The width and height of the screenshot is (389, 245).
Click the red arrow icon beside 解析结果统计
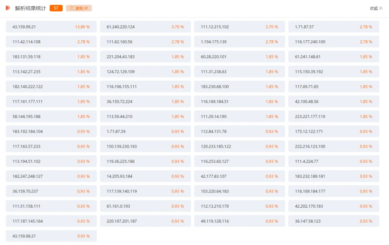click(8, 8)
